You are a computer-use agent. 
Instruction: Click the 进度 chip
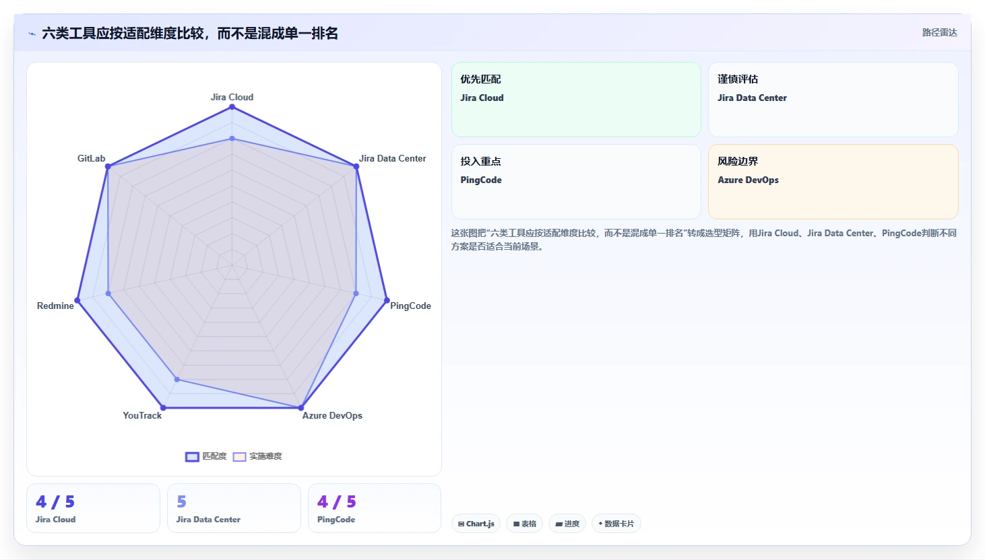pos(567,524)
